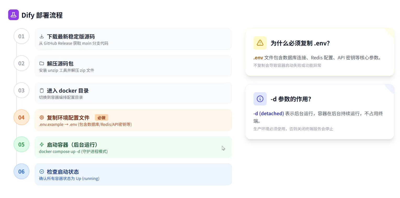Image resolution: width=400 pixels, height=198 pixels.
Task: Click the .env.example → .env description line
Action: coord(85,124)
